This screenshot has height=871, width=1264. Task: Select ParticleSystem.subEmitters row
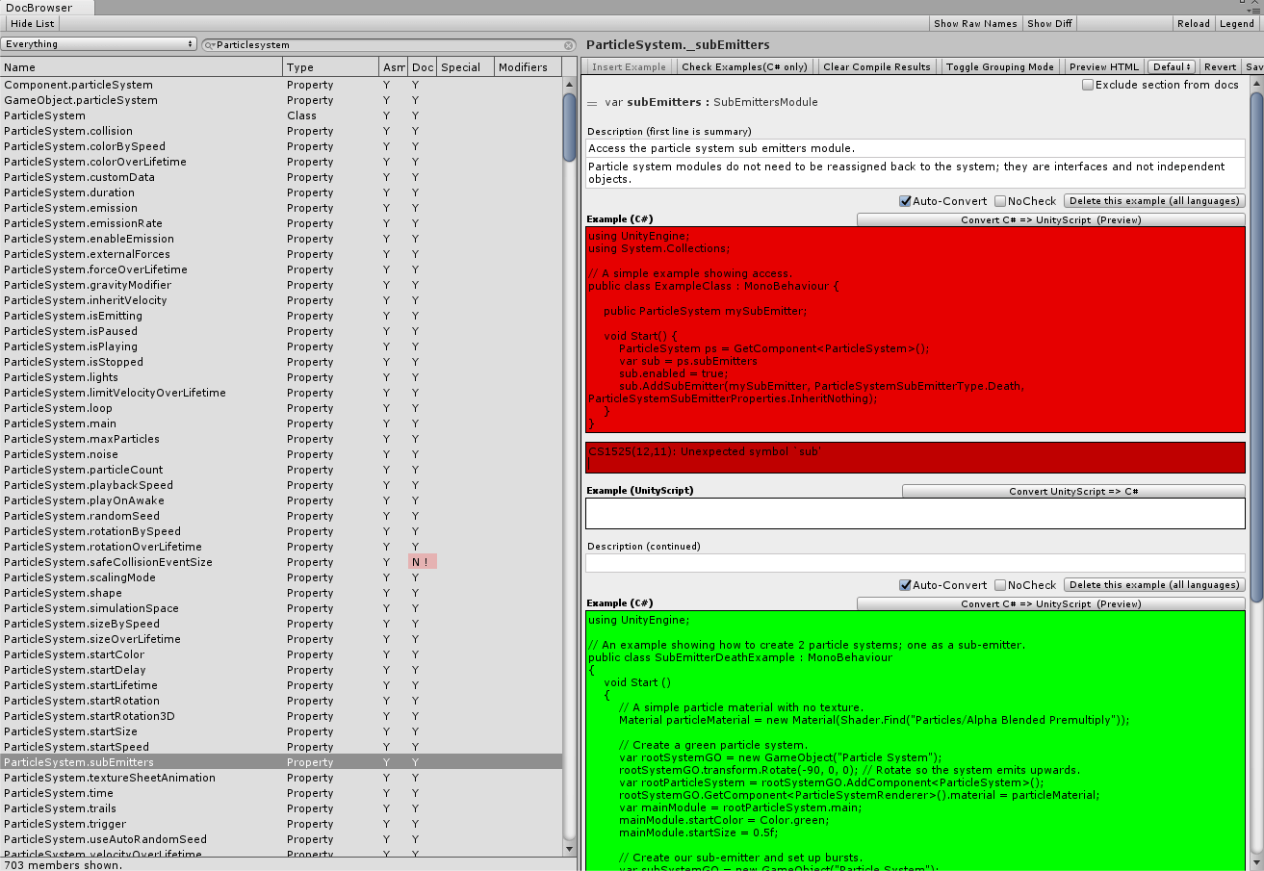click(281, 762)
